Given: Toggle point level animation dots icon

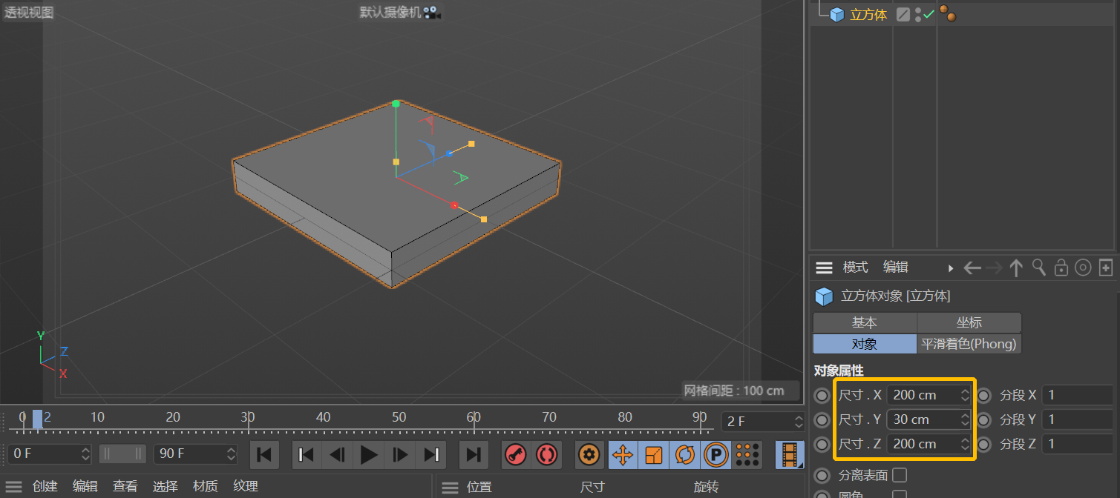Looking at the screenshot, I should [747, 454].
